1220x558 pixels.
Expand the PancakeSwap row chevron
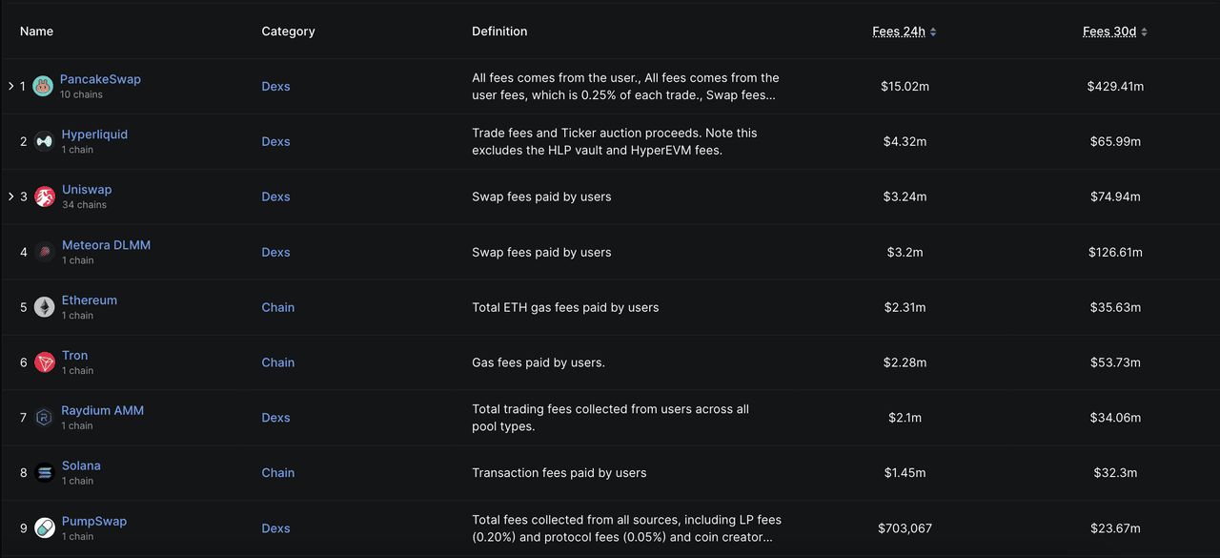[10, 86]
